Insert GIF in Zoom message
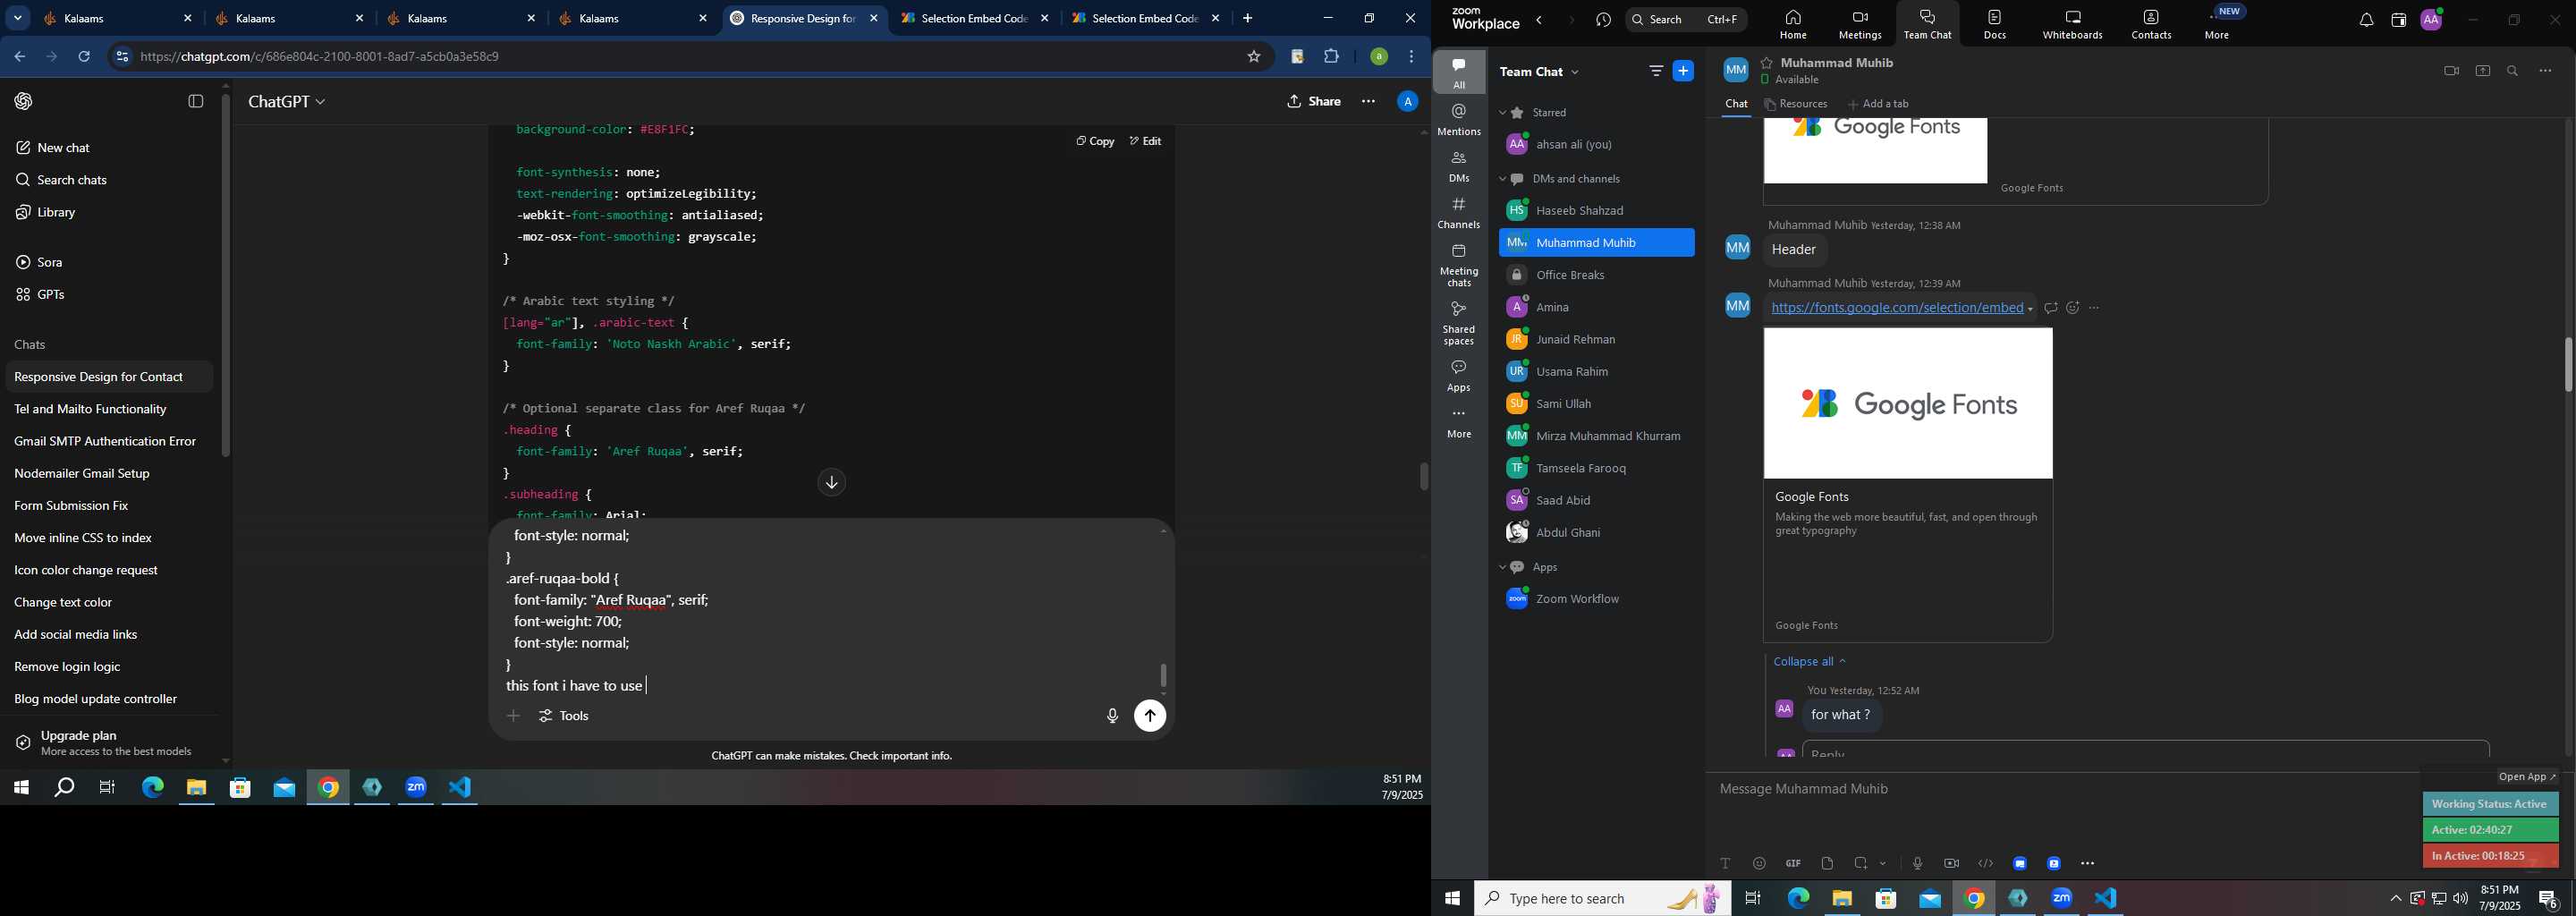This screenshot has width=2576, height=916. [x=1793, y=863]
